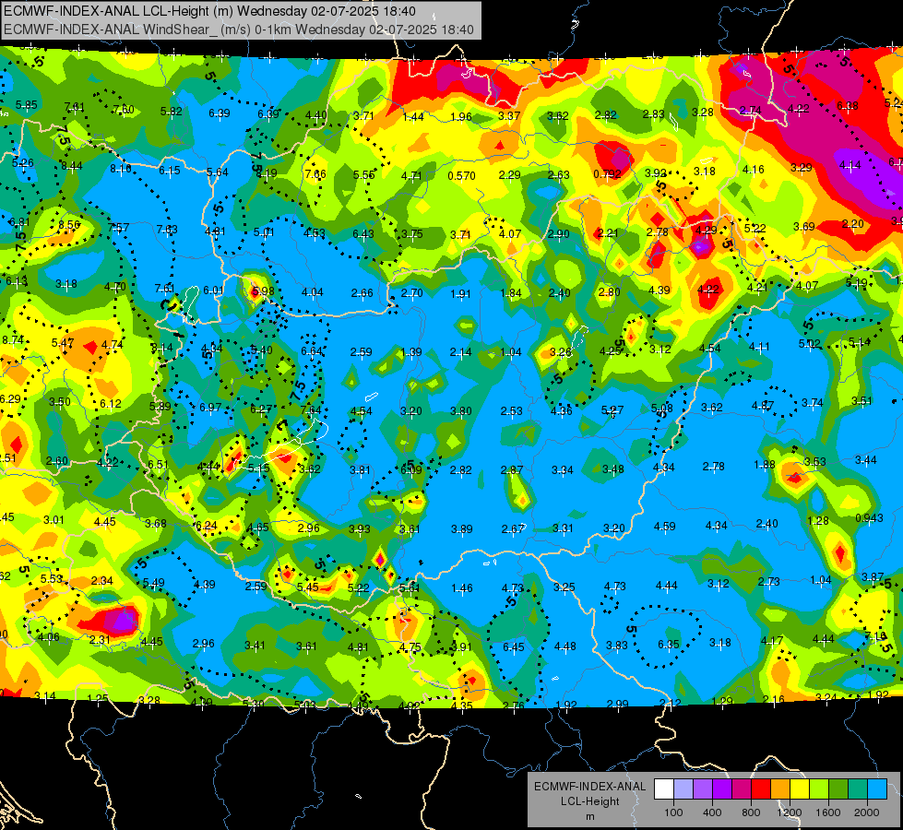
Task: Click legend scale label 400
Action: 712,812
